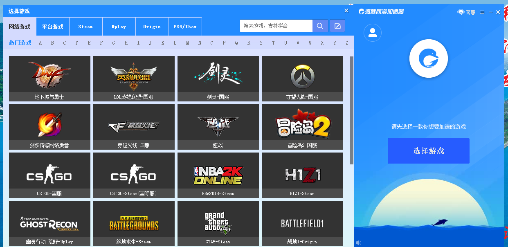Choose the 剑灵-国服 game card

coord(218,79)
